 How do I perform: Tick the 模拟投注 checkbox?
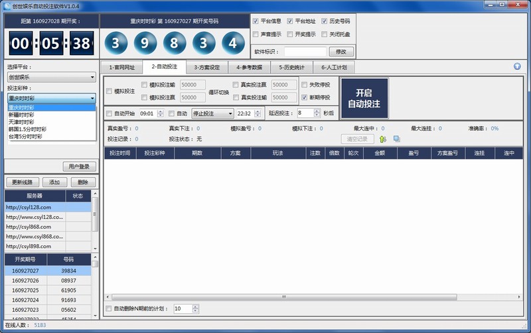pos(110,91)
